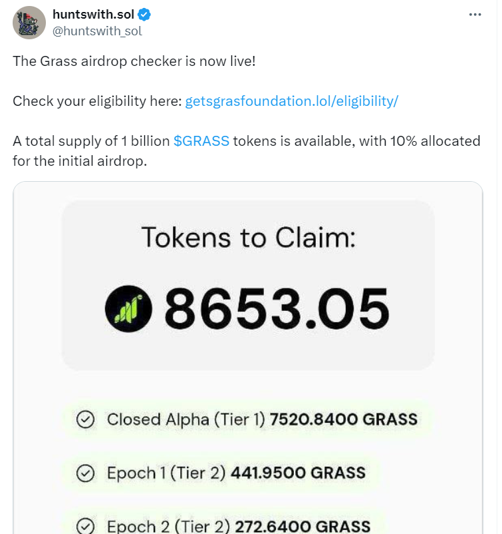Click the Tokens to Claim heading
The width and height of the screenshot is (502, 534).
(x=251, y=237)
